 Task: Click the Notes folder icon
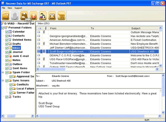click(10, 60)
